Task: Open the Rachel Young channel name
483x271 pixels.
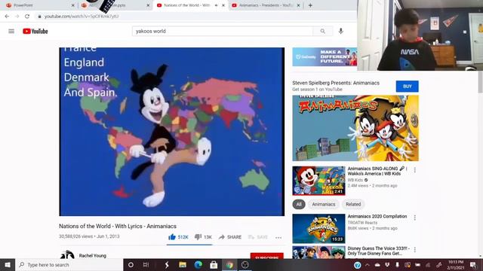Action: click(x=92, y=255)
